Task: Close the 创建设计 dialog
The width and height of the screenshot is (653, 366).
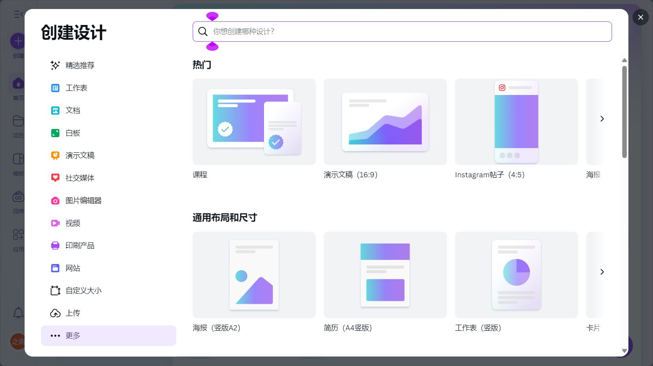Action: tap(640, 17)
